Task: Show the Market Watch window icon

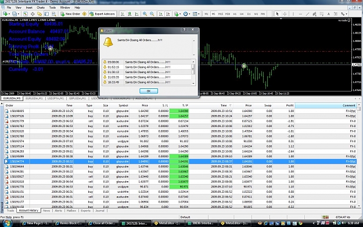Action: point(26,14)
